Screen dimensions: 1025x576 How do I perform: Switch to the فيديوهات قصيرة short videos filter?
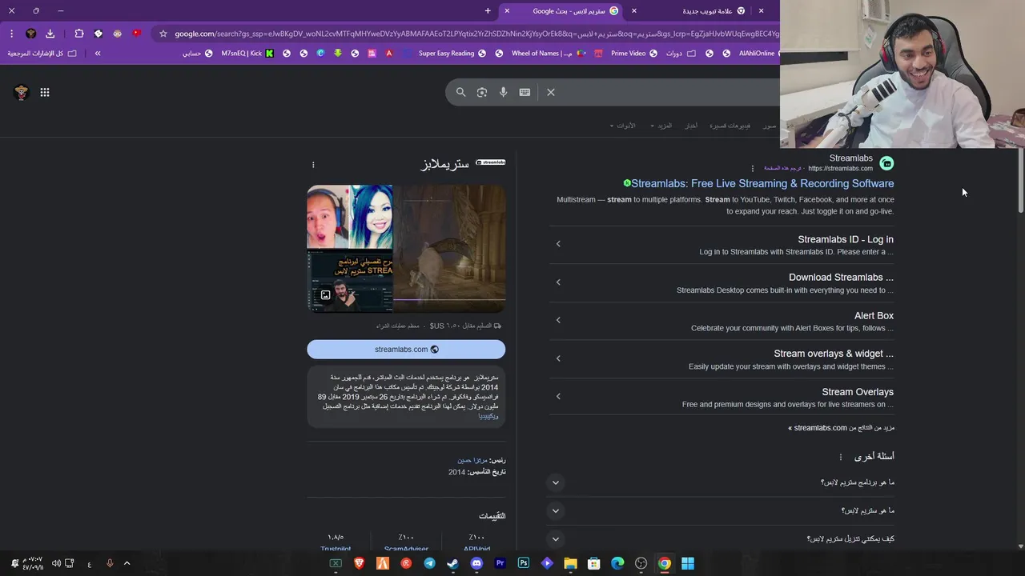tap(730, 126)
